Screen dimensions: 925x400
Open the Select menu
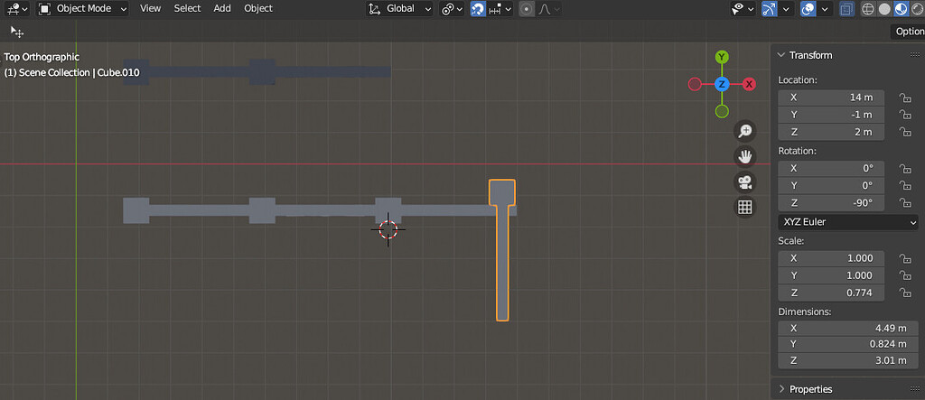(187, 9)
